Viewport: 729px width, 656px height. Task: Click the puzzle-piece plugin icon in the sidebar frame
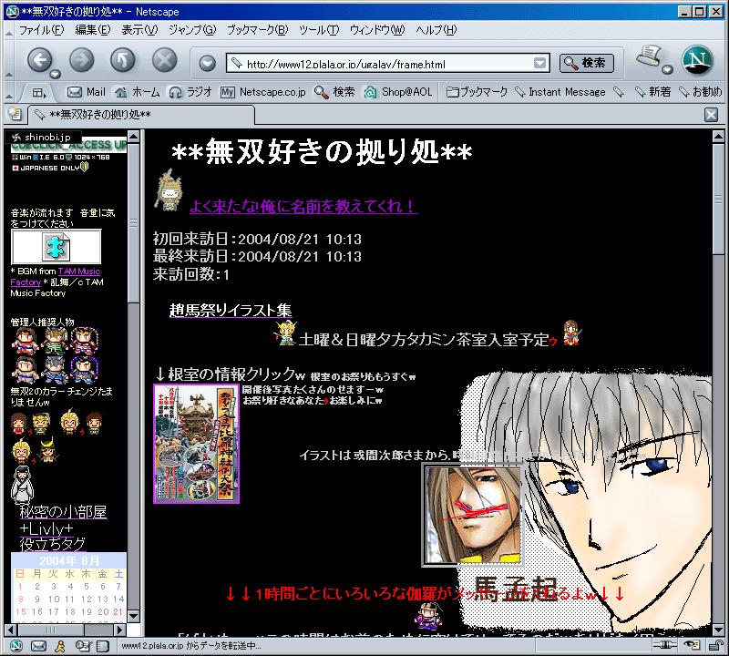point(56,247)
